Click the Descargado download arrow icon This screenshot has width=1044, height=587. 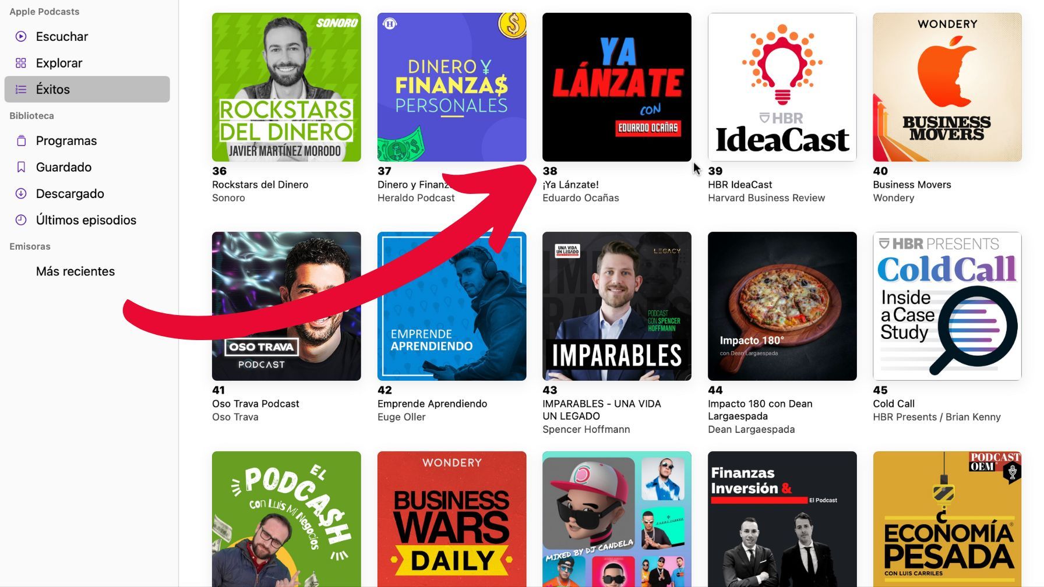21,193
